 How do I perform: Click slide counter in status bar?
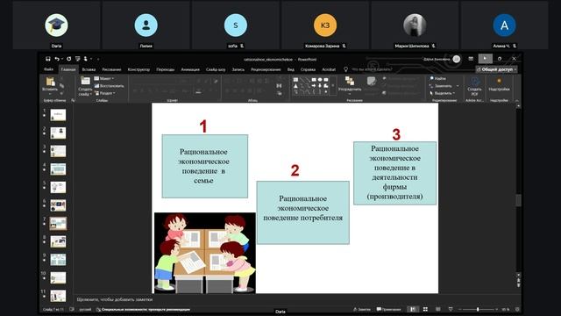tap(53, 309)
